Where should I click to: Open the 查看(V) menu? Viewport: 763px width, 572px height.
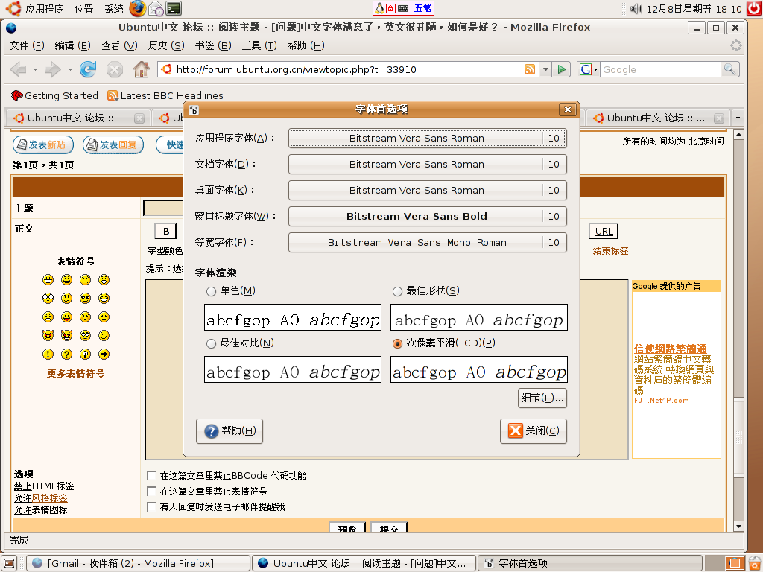pos(119,45)
